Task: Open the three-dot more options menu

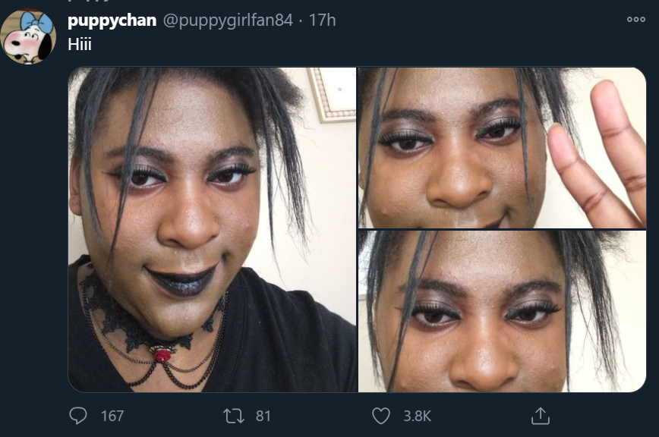Action: [636, 19]
